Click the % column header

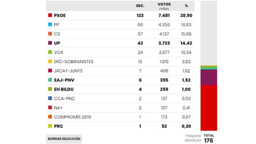coord(186,6)
